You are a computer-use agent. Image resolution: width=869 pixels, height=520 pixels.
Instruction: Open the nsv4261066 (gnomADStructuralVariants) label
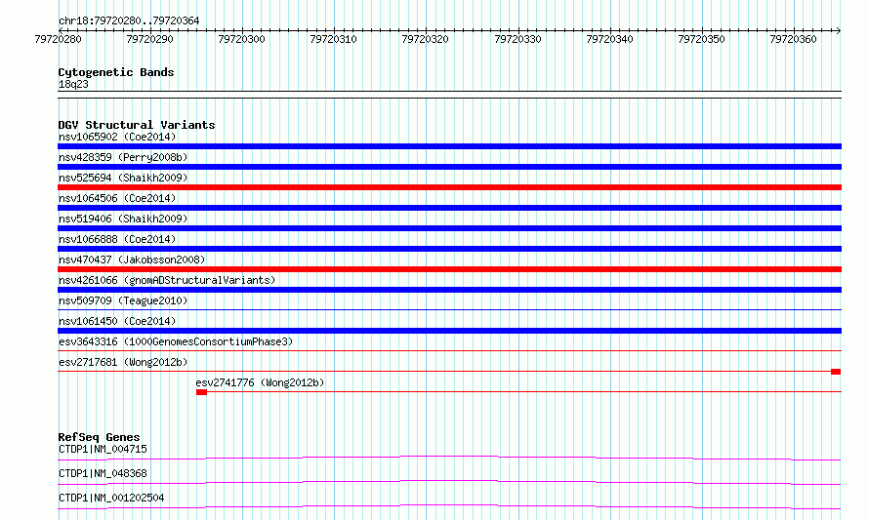point(167,280)
